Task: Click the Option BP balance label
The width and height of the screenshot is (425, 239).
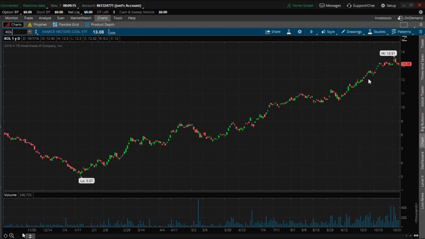Action: [10, 12]
